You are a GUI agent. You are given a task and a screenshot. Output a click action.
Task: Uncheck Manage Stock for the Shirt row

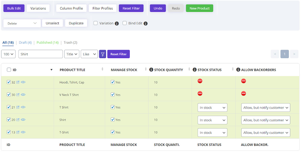coord(113,120)
